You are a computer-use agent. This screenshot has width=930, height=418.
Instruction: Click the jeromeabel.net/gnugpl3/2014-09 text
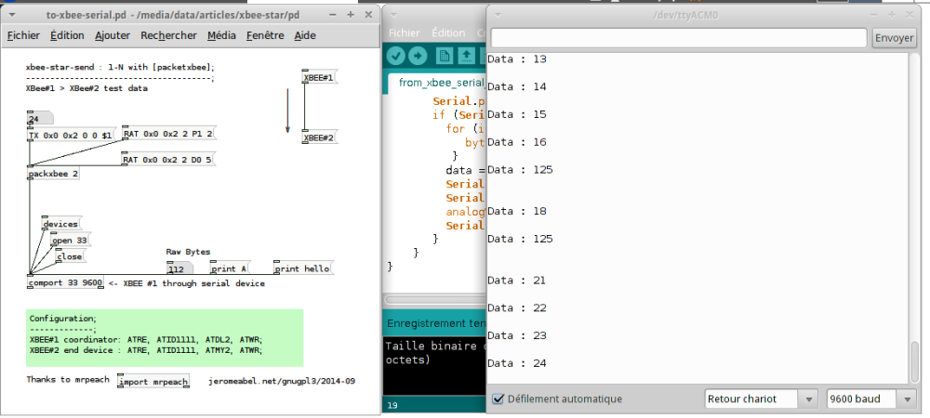pos(282,381)
